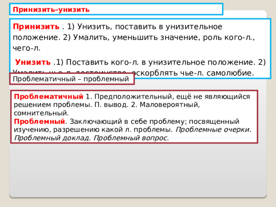Click the text 'П. вывод.'
The image size is (276, 207).
(x=111, y=105)
